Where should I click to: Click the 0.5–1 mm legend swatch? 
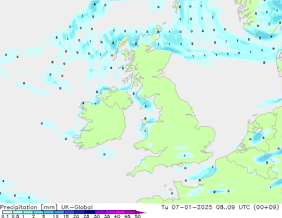click(x=18, y=212)
